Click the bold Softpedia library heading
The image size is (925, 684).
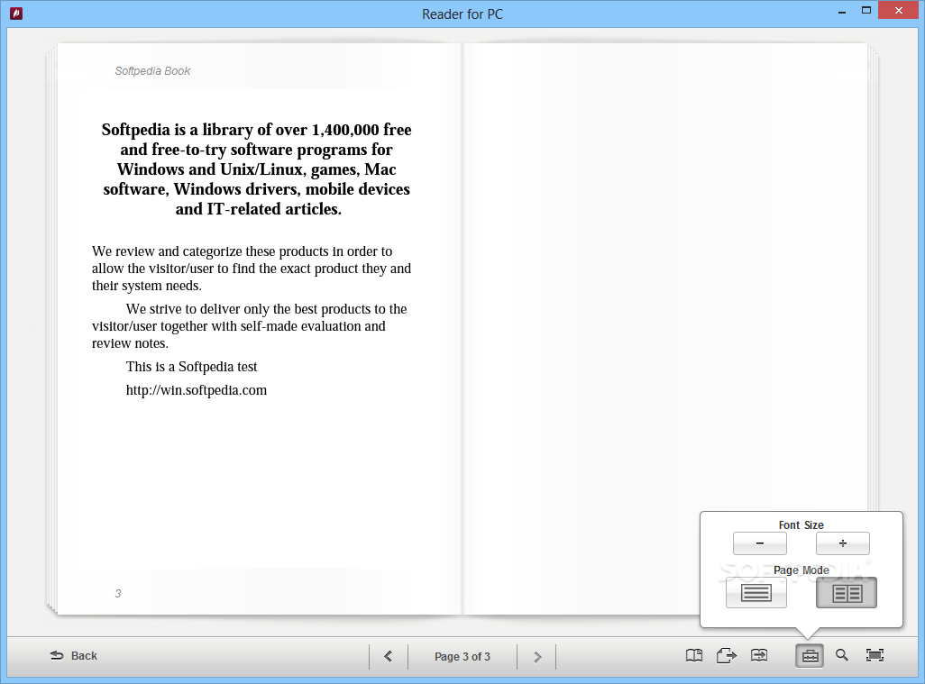click(x=257, y=169)
